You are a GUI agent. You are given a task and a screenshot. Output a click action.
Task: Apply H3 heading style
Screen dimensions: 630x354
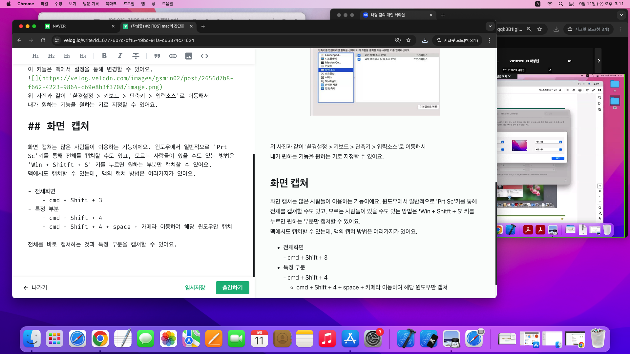[67, 56]
